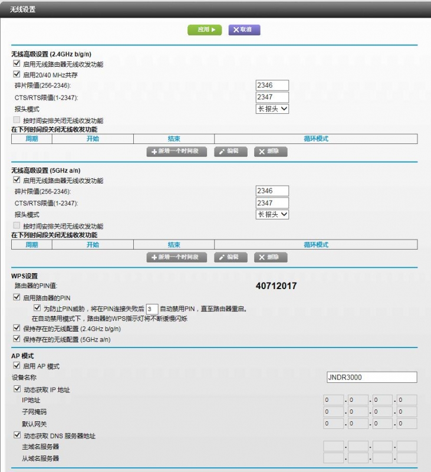Image resolution: width=431 pixels, height=472 pixels.
Task: Click first octet of 主域名服务器 field
Action: (x=334, y=446)
